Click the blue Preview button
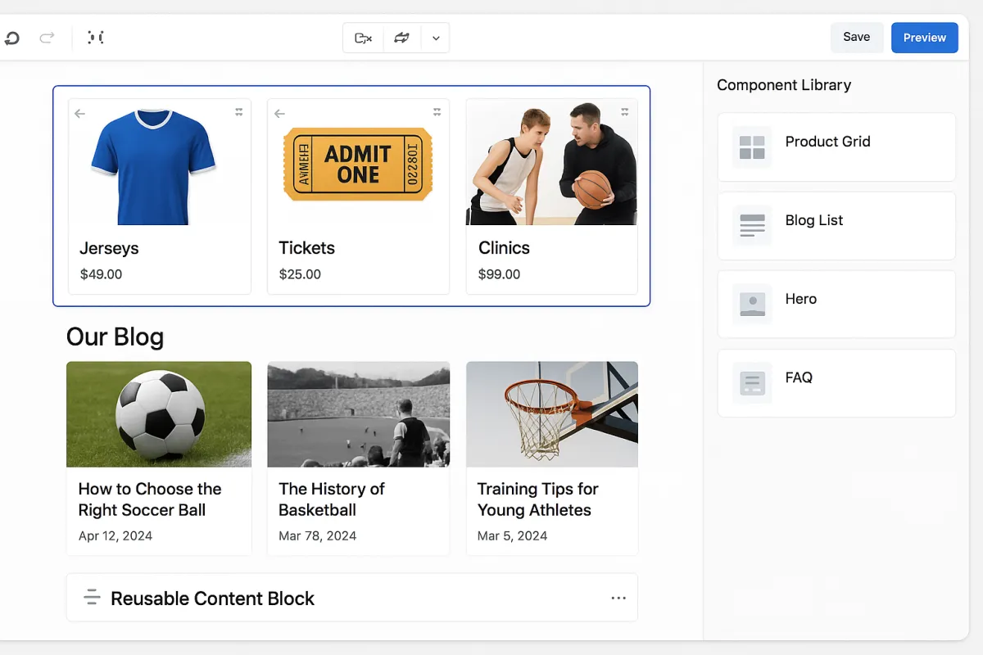Viewport: 983px width, 655px height. 924,38
